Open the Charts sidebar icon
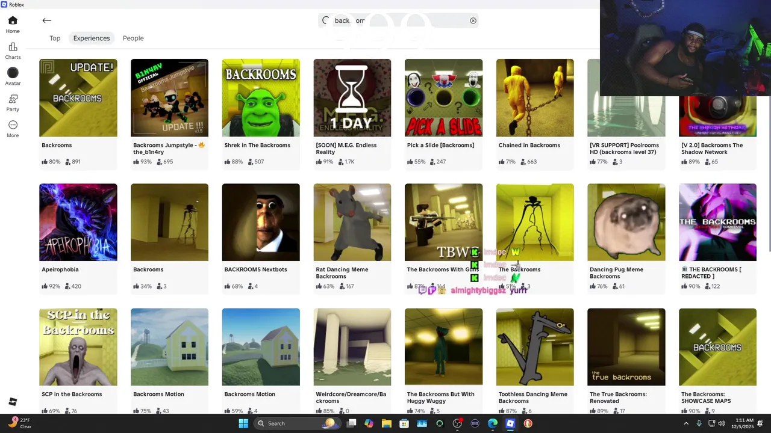Image resolution: width=771 pixels, height=433 pixels. [13, 51]
